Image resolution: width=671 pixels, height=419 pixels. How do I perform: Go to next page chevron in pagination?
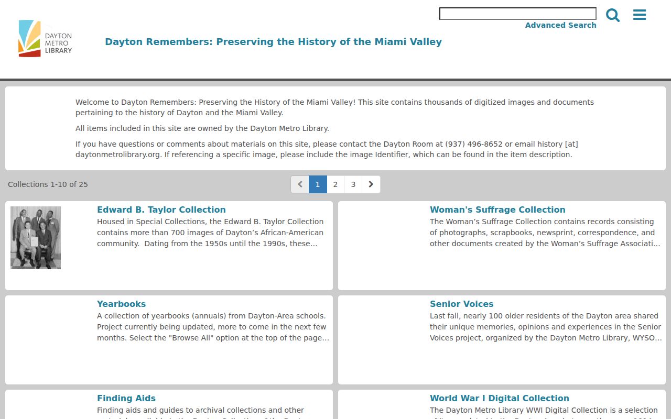[x=371, y=184]
